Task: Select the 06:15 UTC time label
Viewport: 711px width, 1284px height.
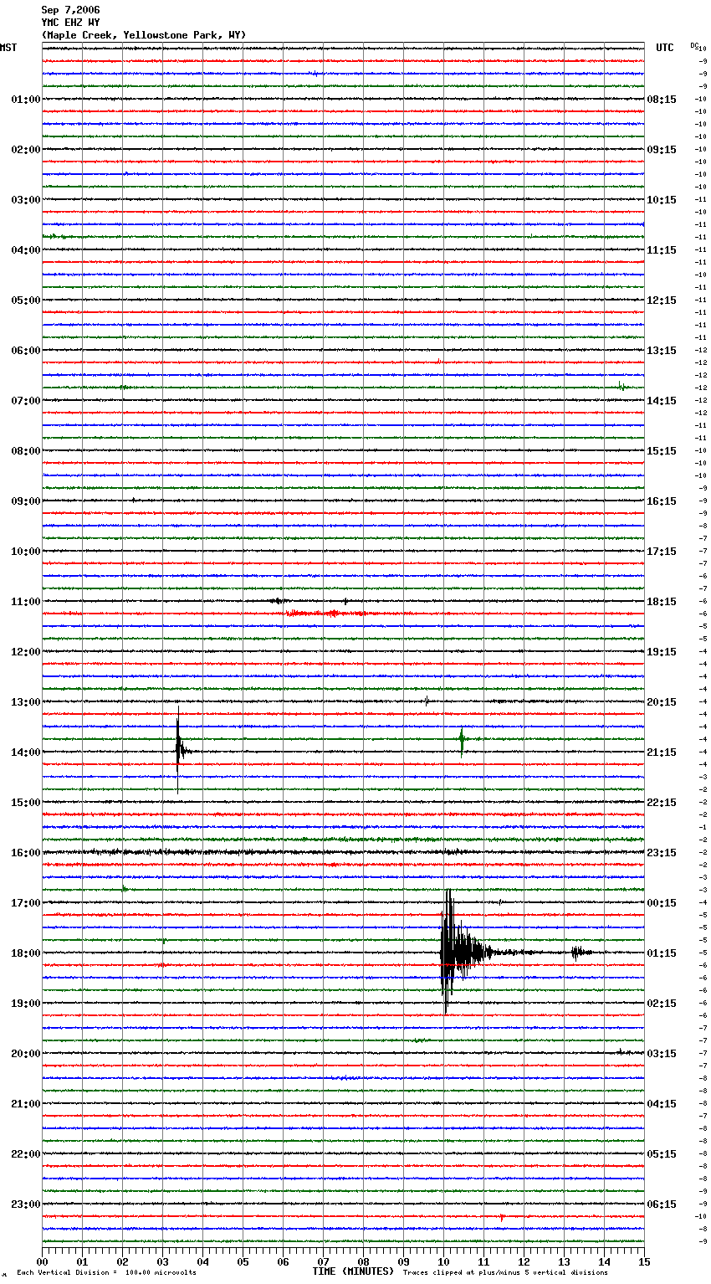Action: (x=662, y=1204)
